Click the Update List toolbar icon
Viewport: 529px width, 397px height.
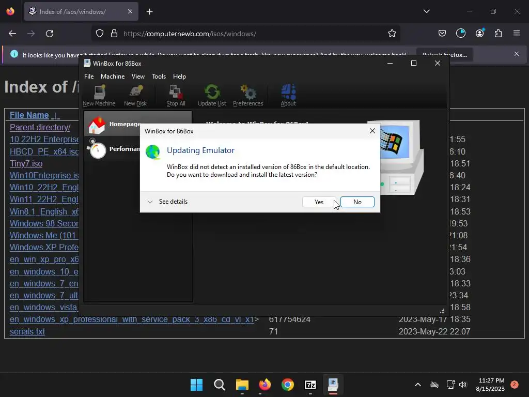[x=212, y=96]
